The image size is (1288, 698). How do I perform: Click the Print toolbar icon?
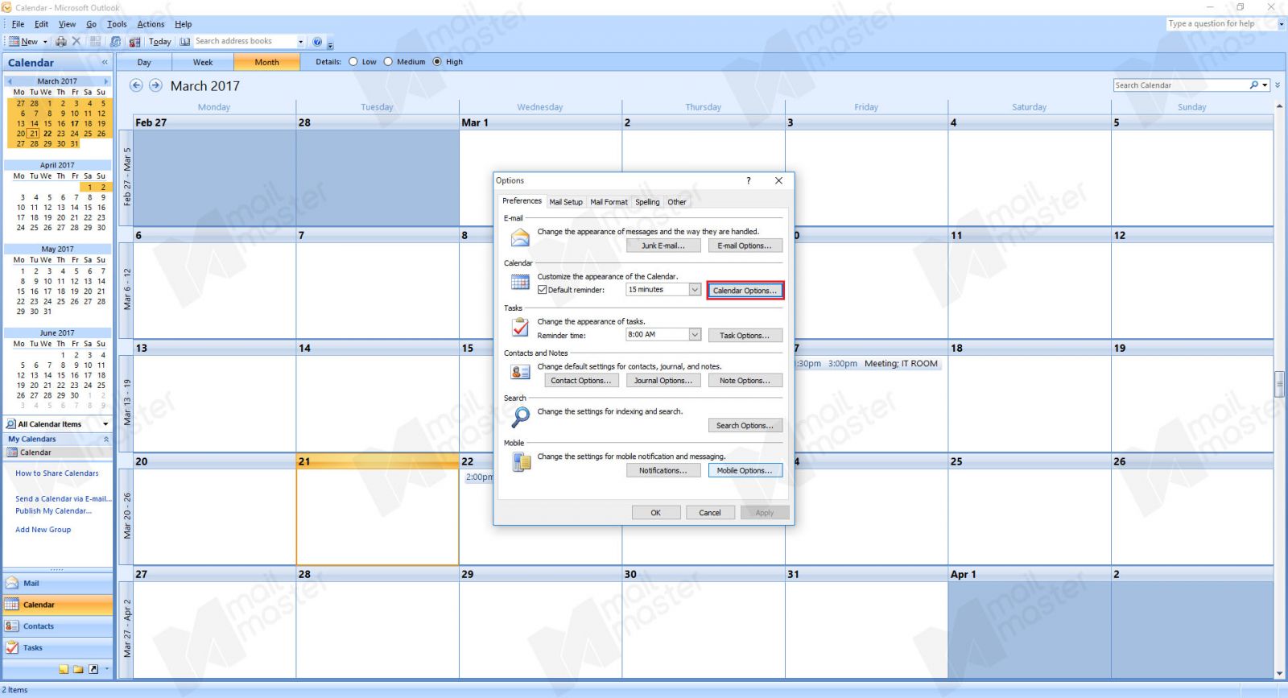[x=61, y=41]
